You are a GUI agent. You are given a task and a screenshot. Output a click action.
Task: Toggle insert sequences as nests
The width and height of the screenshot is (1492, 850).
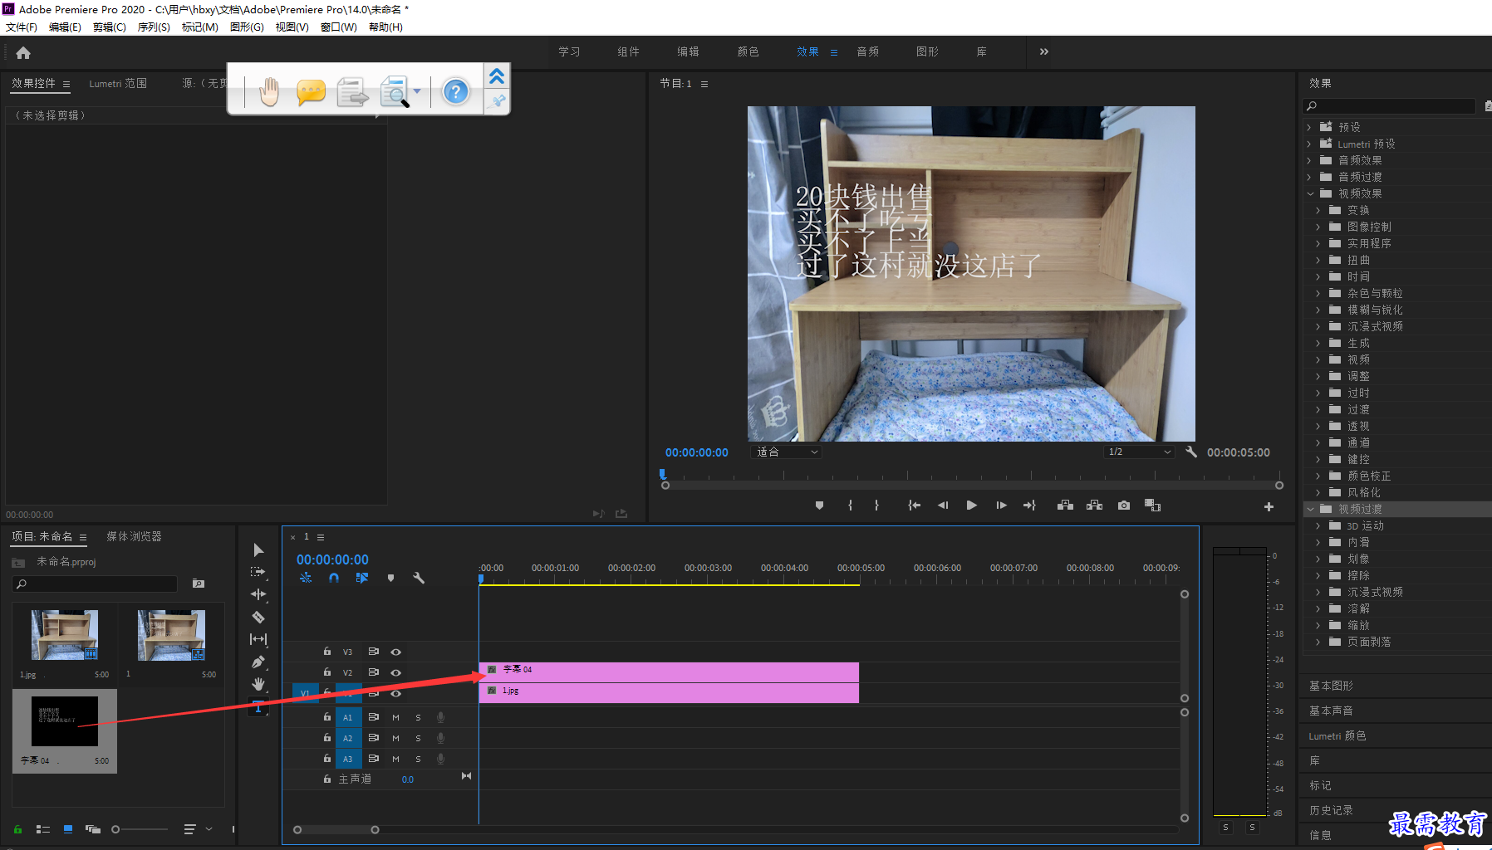(306, 578)
